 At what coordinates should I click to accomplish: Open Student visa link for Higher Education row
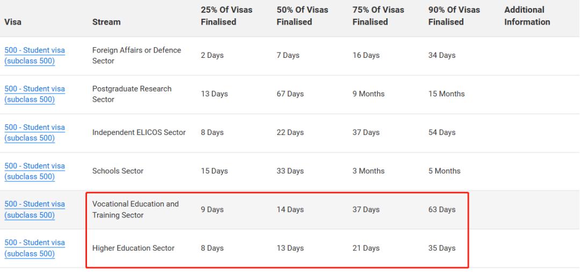point(35,248)
